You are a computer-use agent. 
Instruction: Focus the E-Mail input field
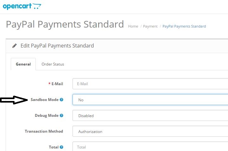coord(150,84)
